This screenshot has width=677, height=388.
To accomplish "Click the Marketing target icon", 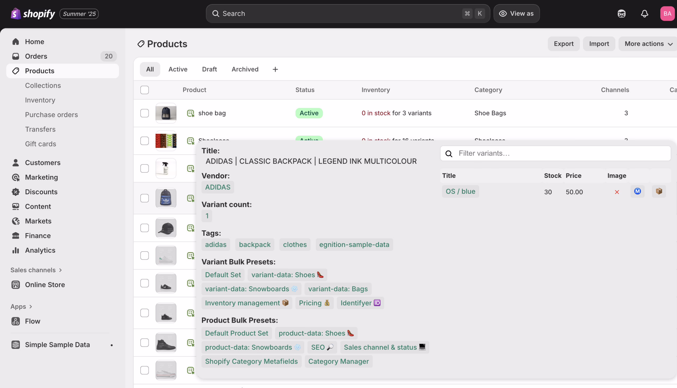I will point(16,177).
